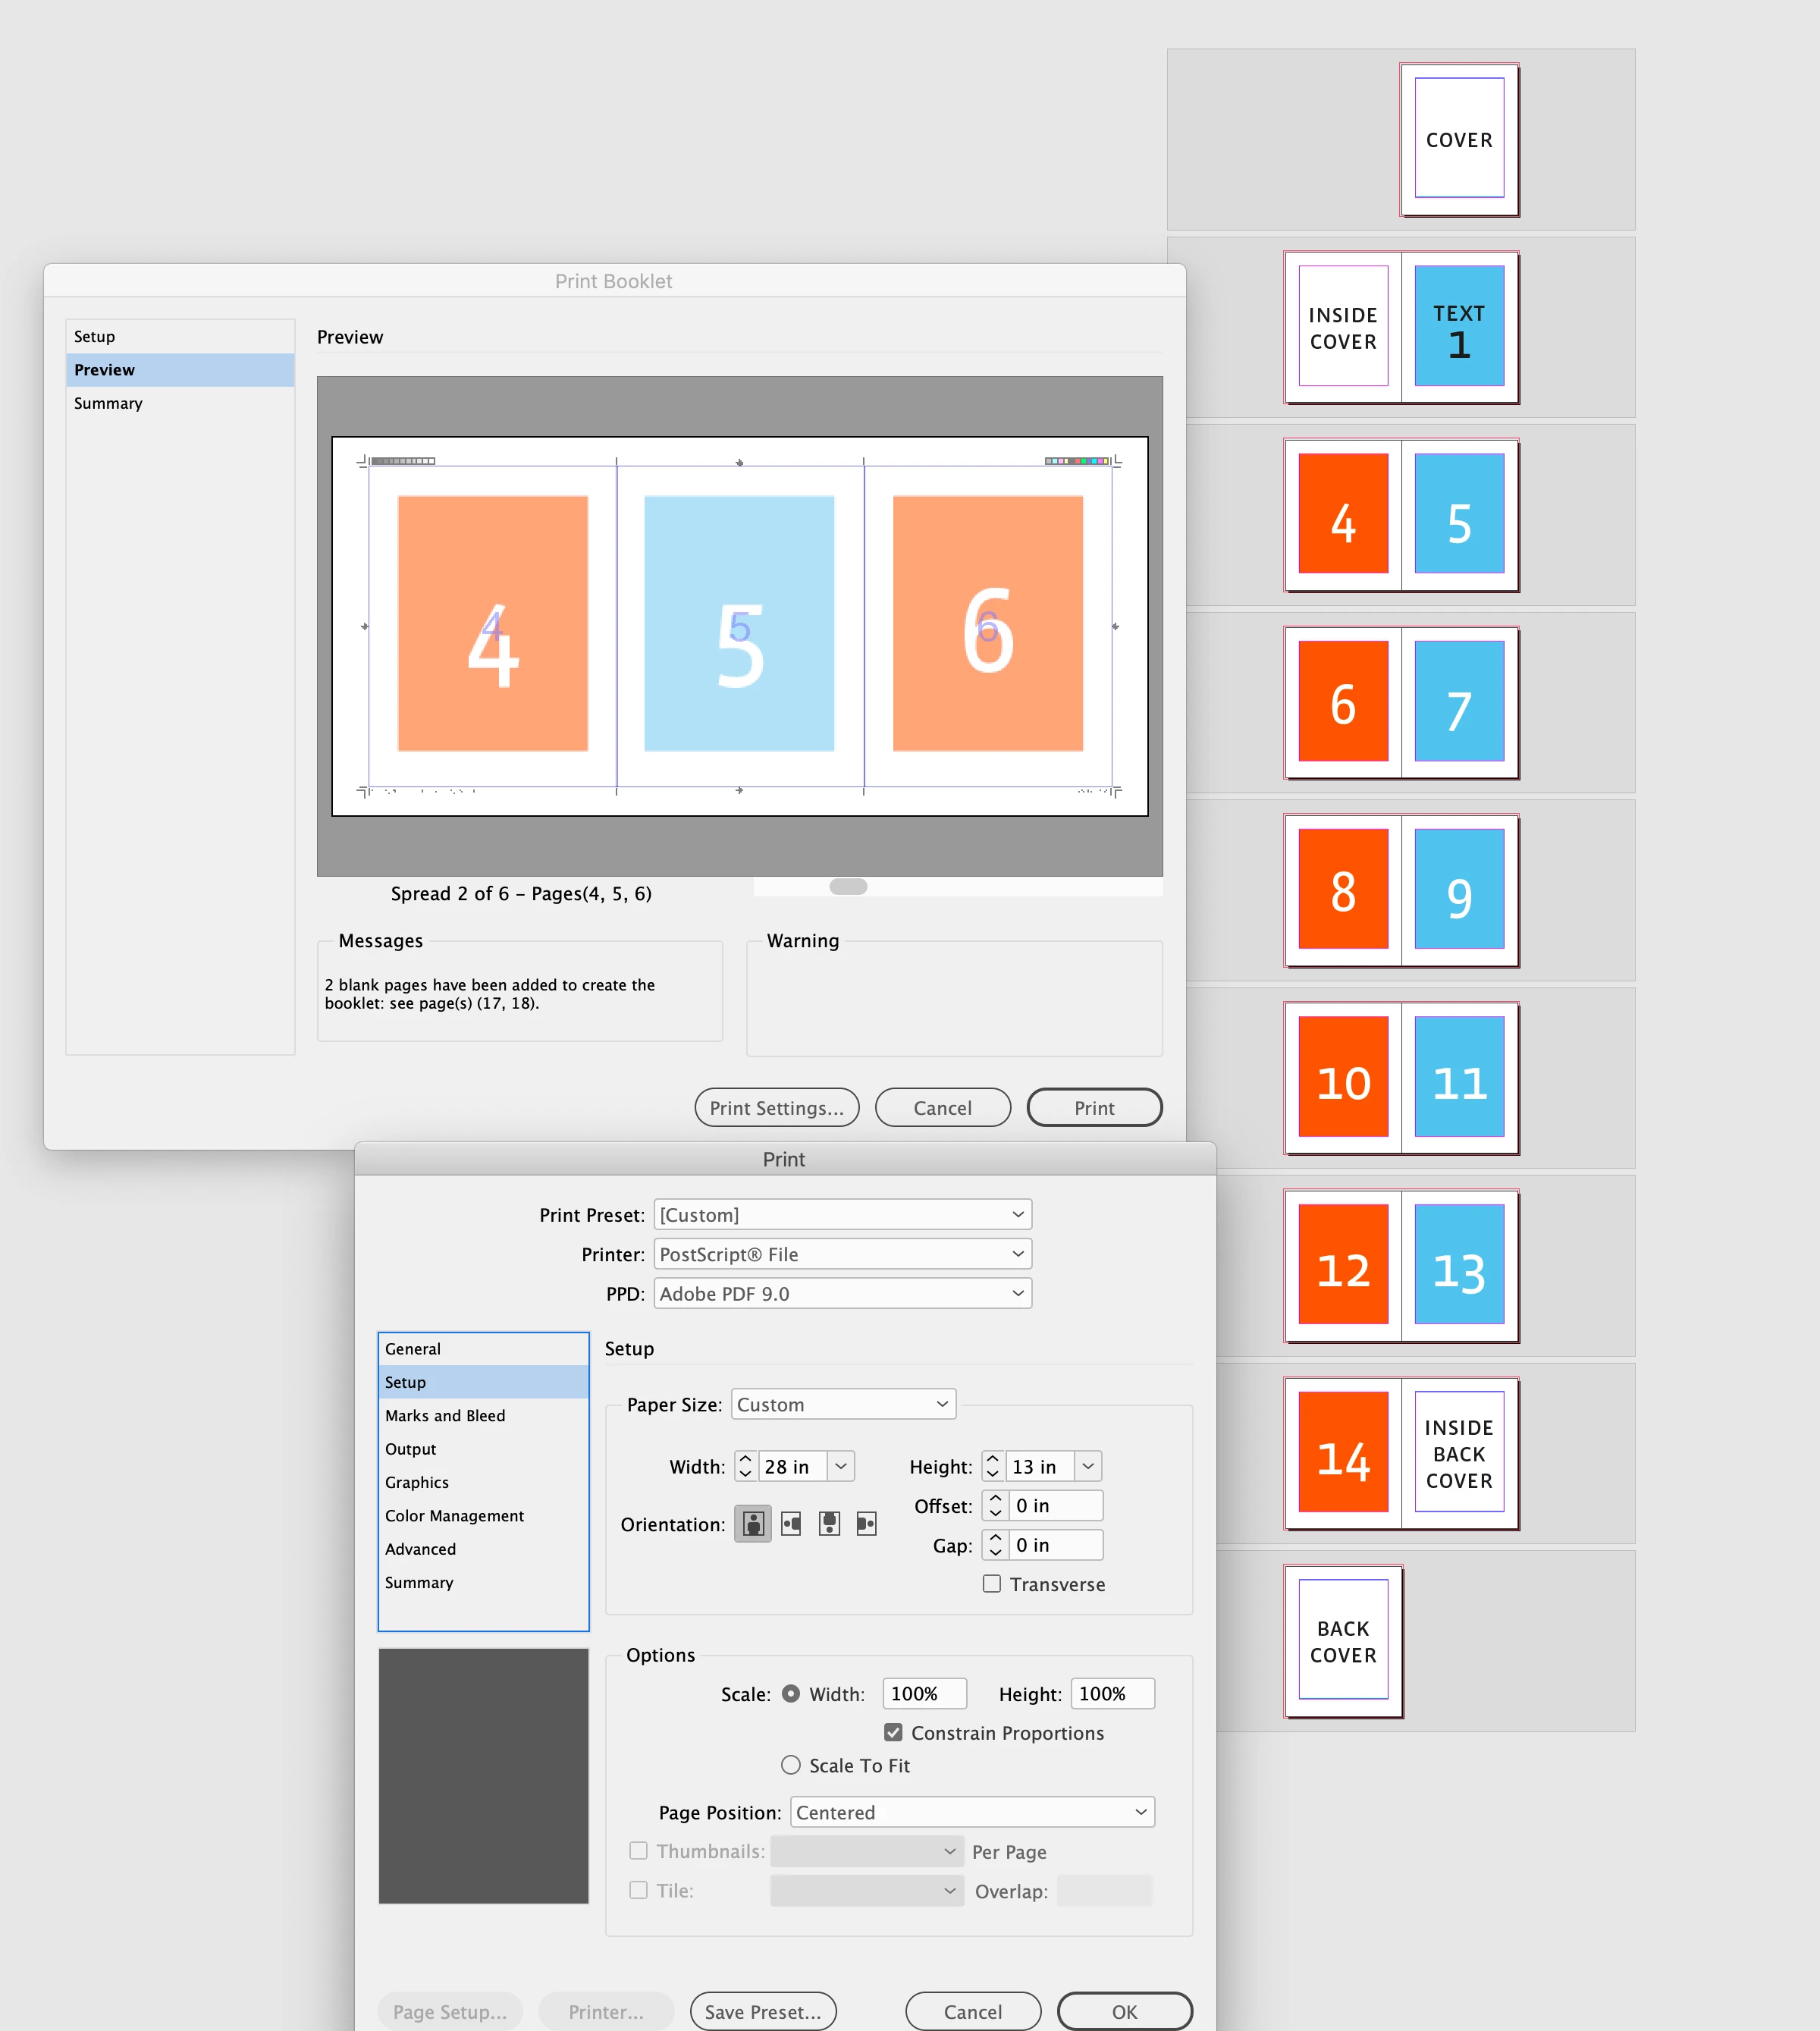Select the landscape orientation icon

791,1524
